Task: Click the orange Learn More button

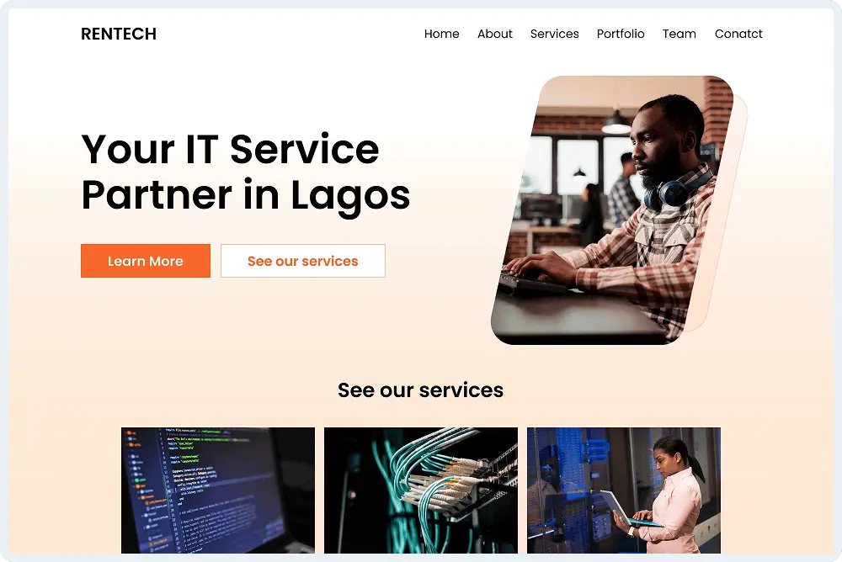Action: click(146, 261)
